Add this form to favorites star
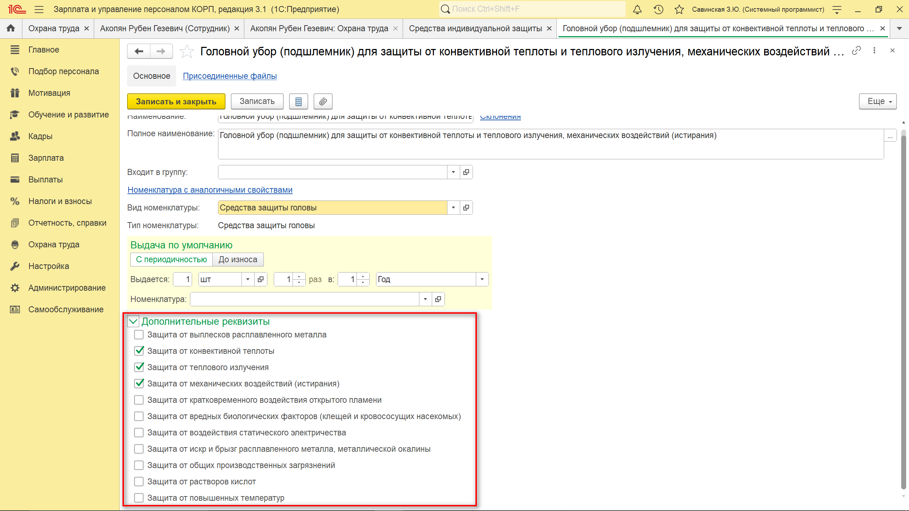The height and width of the screenshot is (511, 909). (x=186, y=52)
